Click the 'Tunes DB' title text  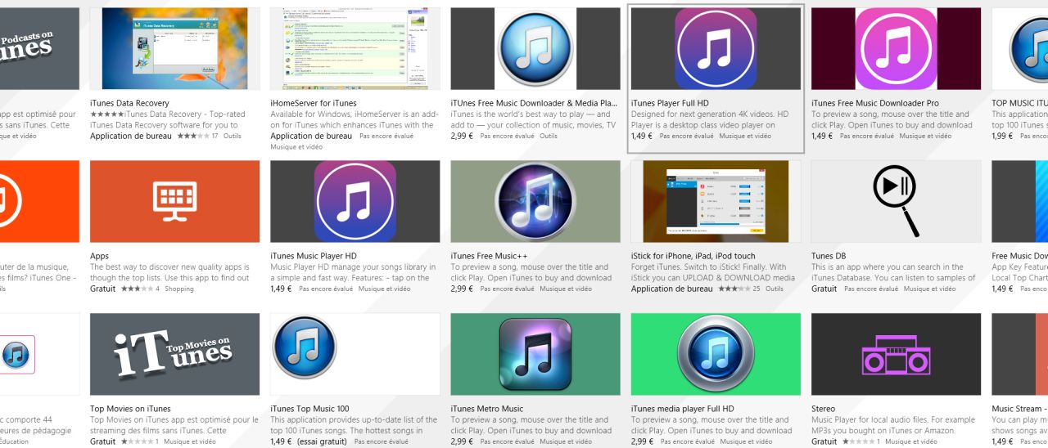[828, 256]
